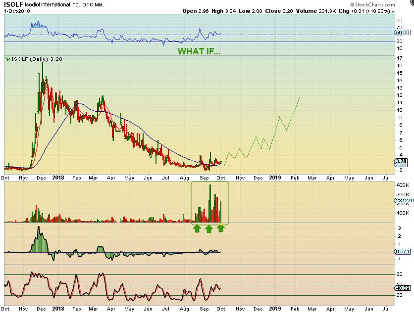Click the Chg +0.31 (+10.80%) value
Screen dimensions: 414x312
(364, 11)
